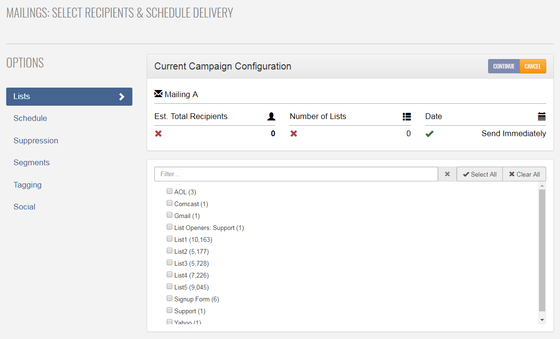Click into the Filter text field
The width and height of the screenshot is (560, 339).
[x=296, y=174]
